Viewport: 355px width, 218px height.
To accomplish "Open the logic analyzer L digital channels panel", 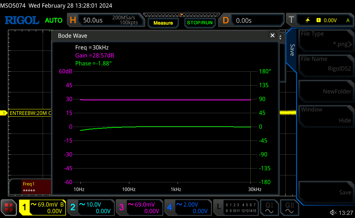I will (236, 207).
